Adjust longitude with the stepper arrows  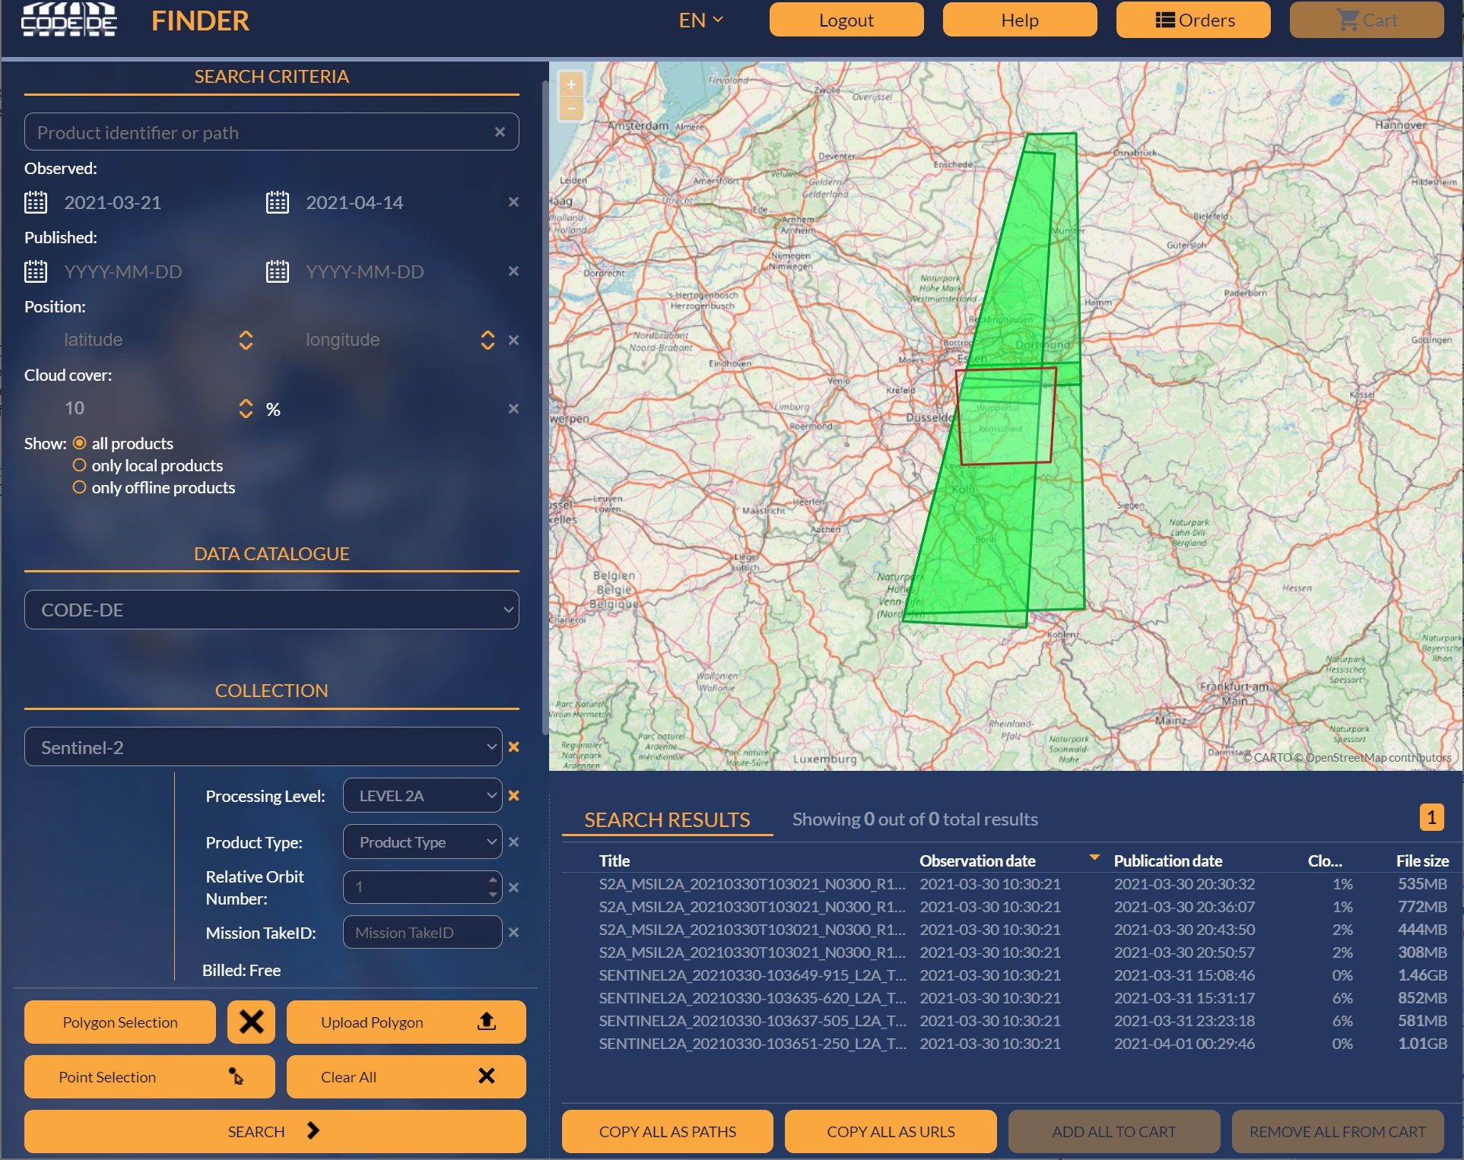point(487,340)
